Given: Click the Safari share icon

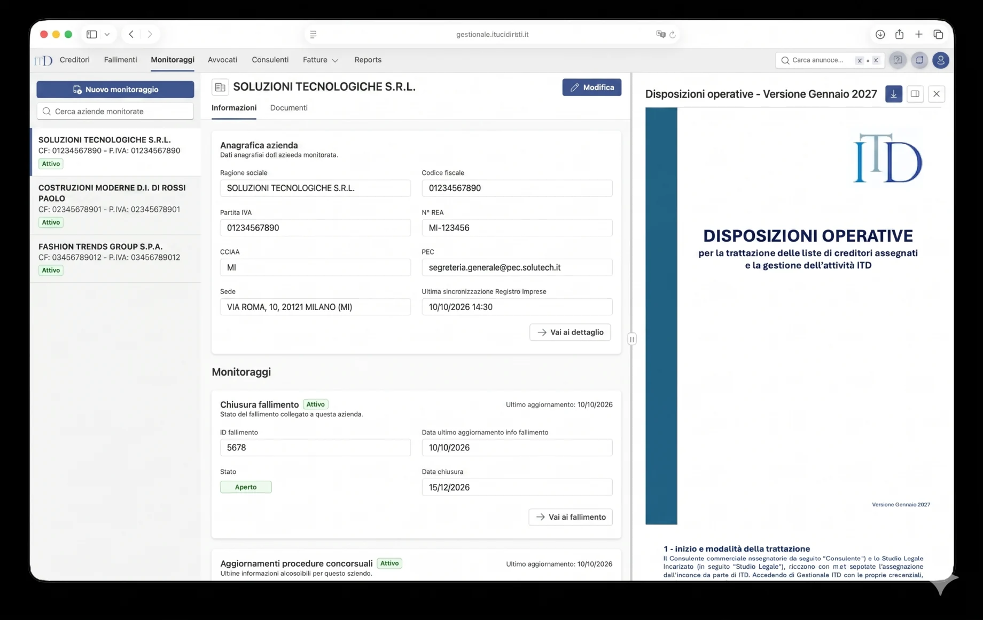Looking at the screenshot, I should tap(899, 34).
